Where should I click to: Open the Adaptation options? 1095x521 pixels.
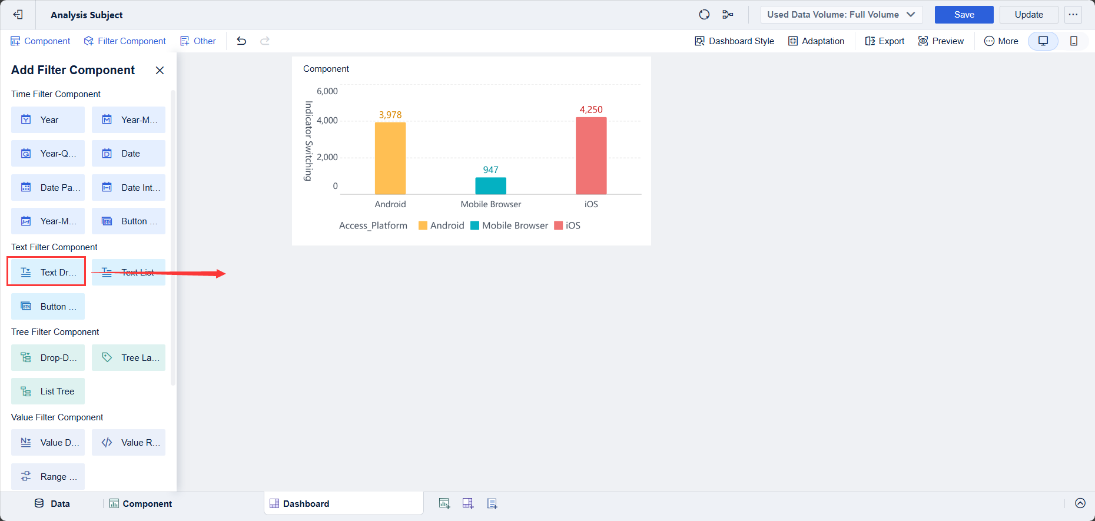(x=817, y=41)
